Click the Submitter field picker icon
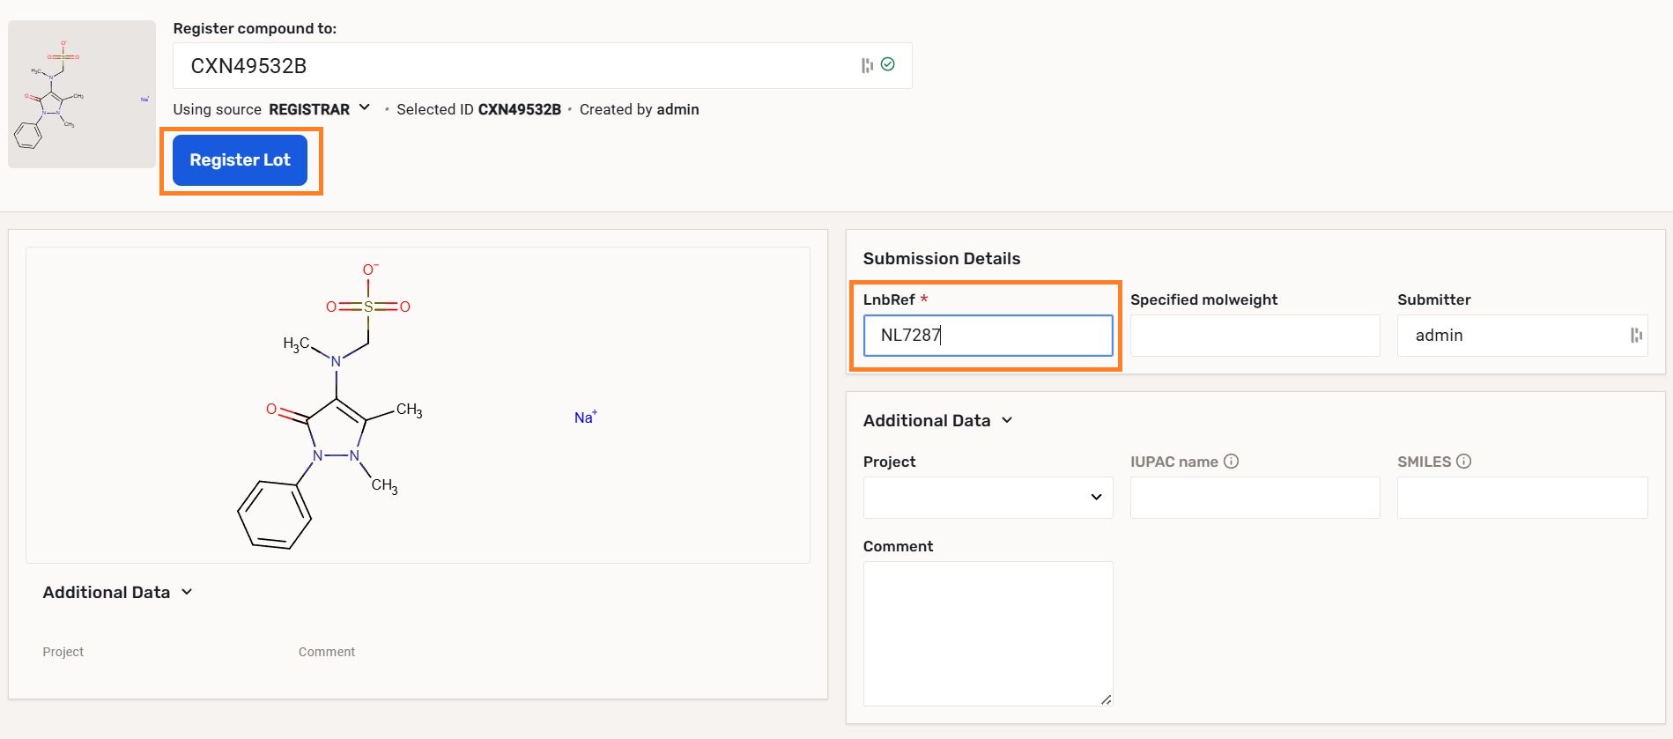This screenshot has width=1673, height=739. point(1635,336)
